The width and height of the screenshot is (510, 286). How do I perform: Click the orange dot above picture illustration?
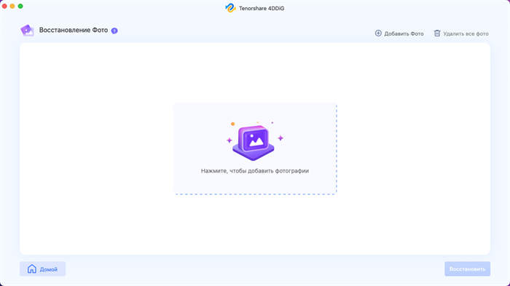pos(233,124)
